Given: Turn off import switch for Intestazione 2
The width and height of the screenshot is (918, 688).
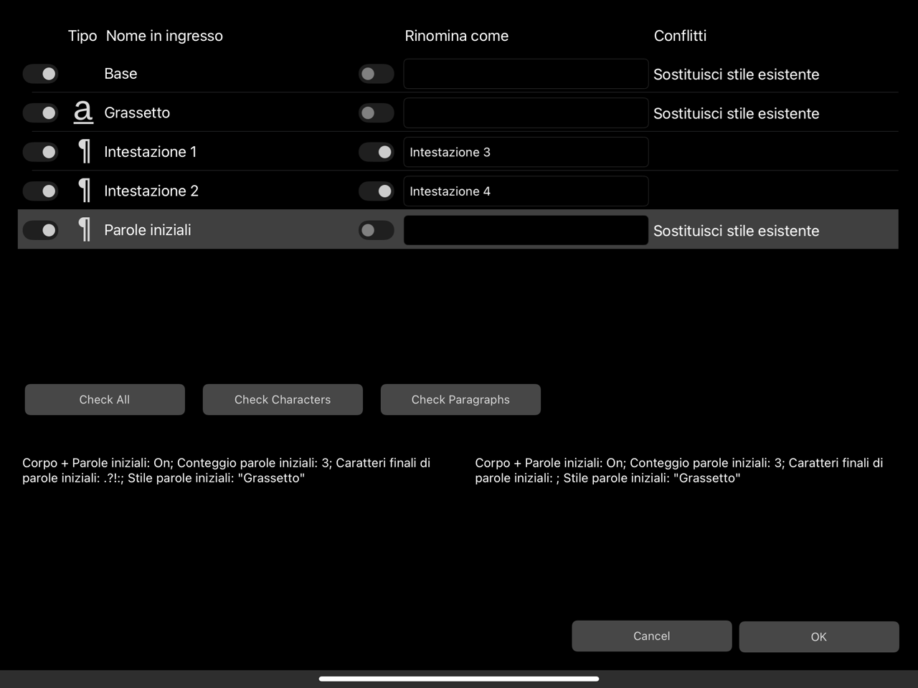Looking at the screenshot, I should (40, 191).
